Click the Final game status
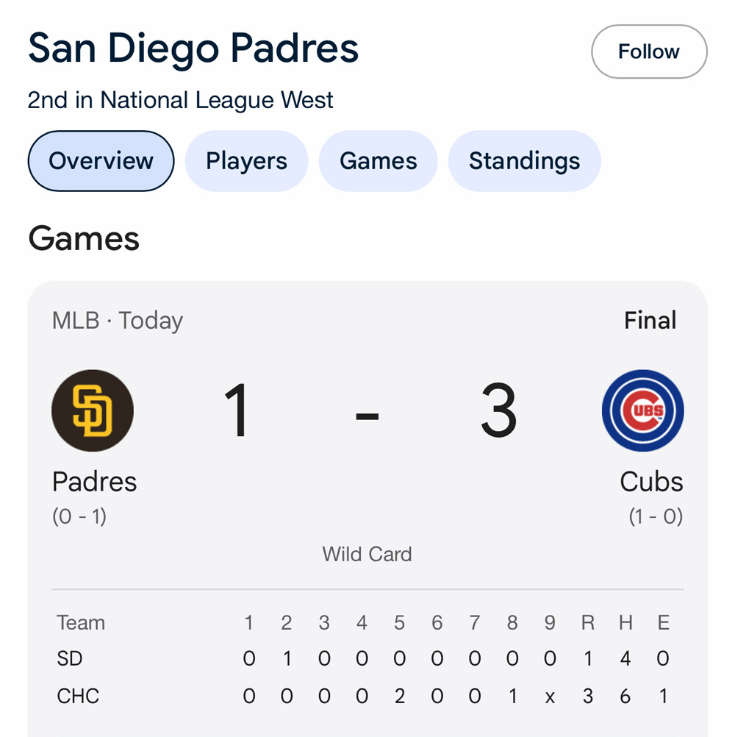This screenshot has height=737, width=735. (x=650, y=321)
